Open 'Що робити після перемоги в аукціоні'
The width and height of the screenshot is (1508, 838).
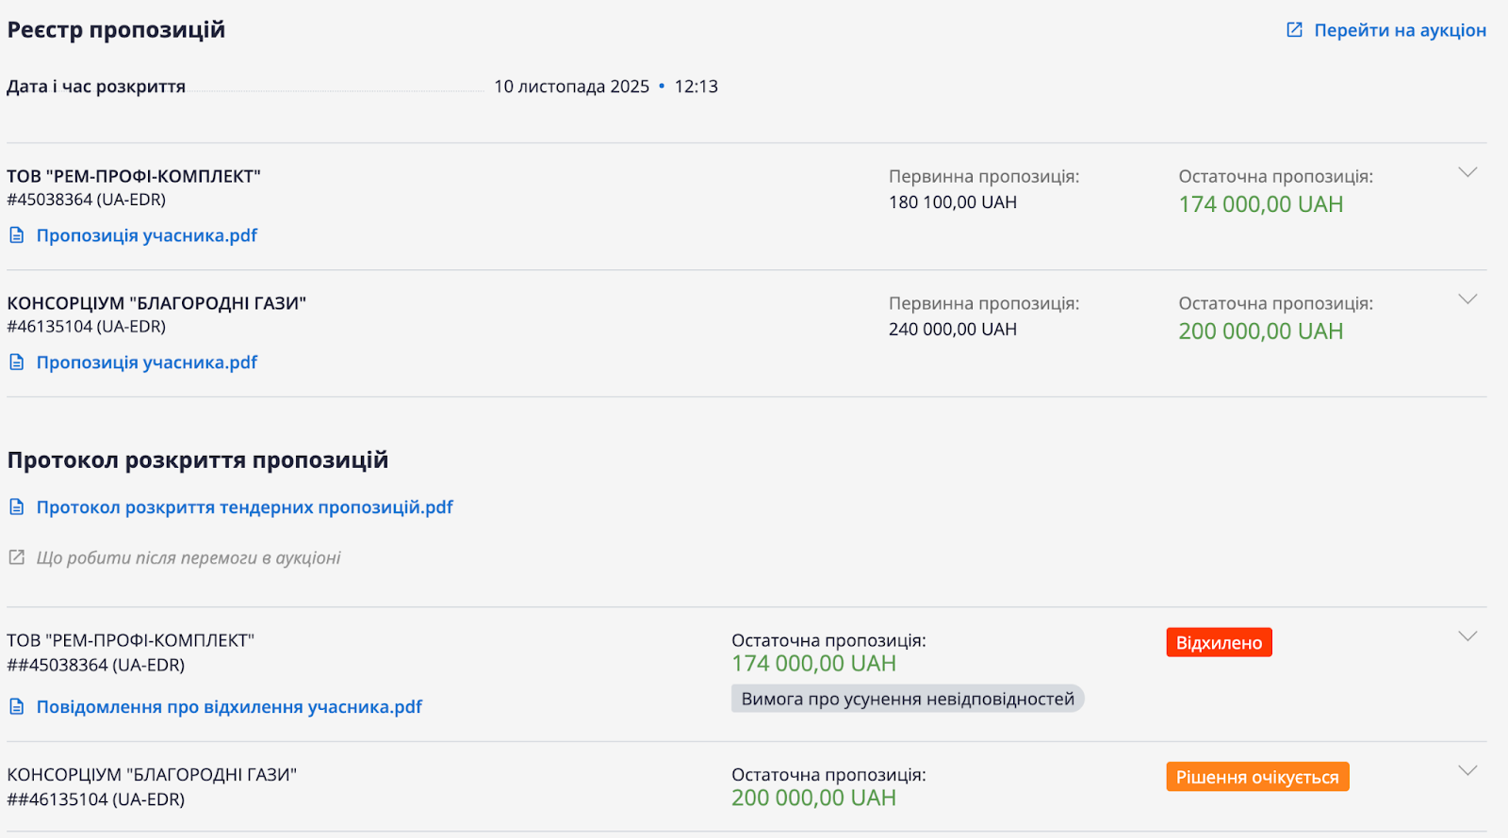click(x=188, y=557)
